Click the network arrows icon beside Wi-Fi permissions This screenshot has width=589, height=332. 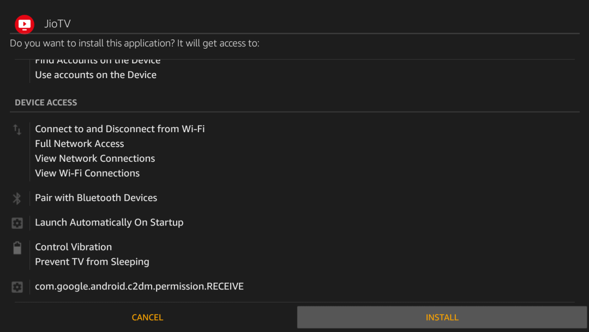coord(17,130)
